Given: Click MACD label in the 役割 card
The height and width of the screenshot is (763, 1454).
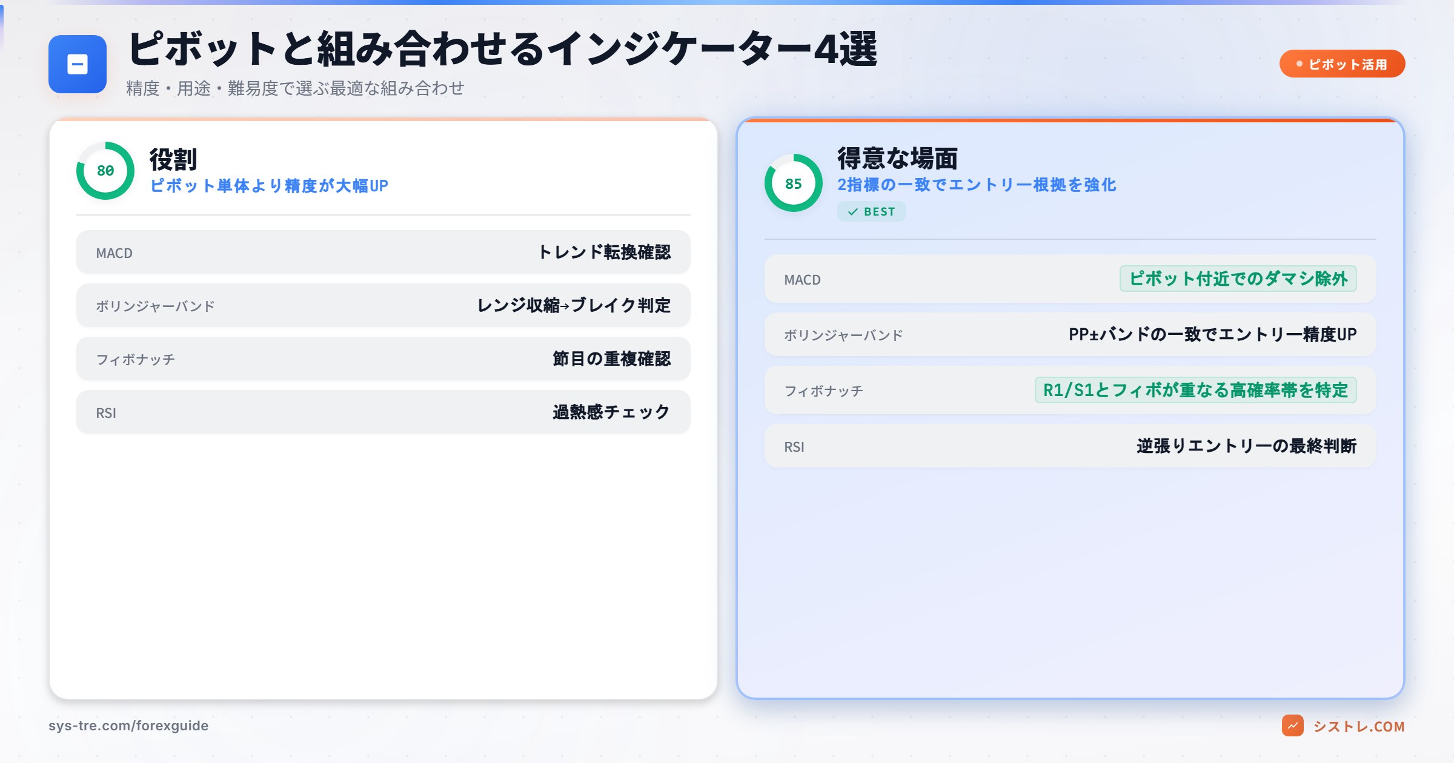Looking at the screenshot, I should pyautogui.click(x=114, y=253).
